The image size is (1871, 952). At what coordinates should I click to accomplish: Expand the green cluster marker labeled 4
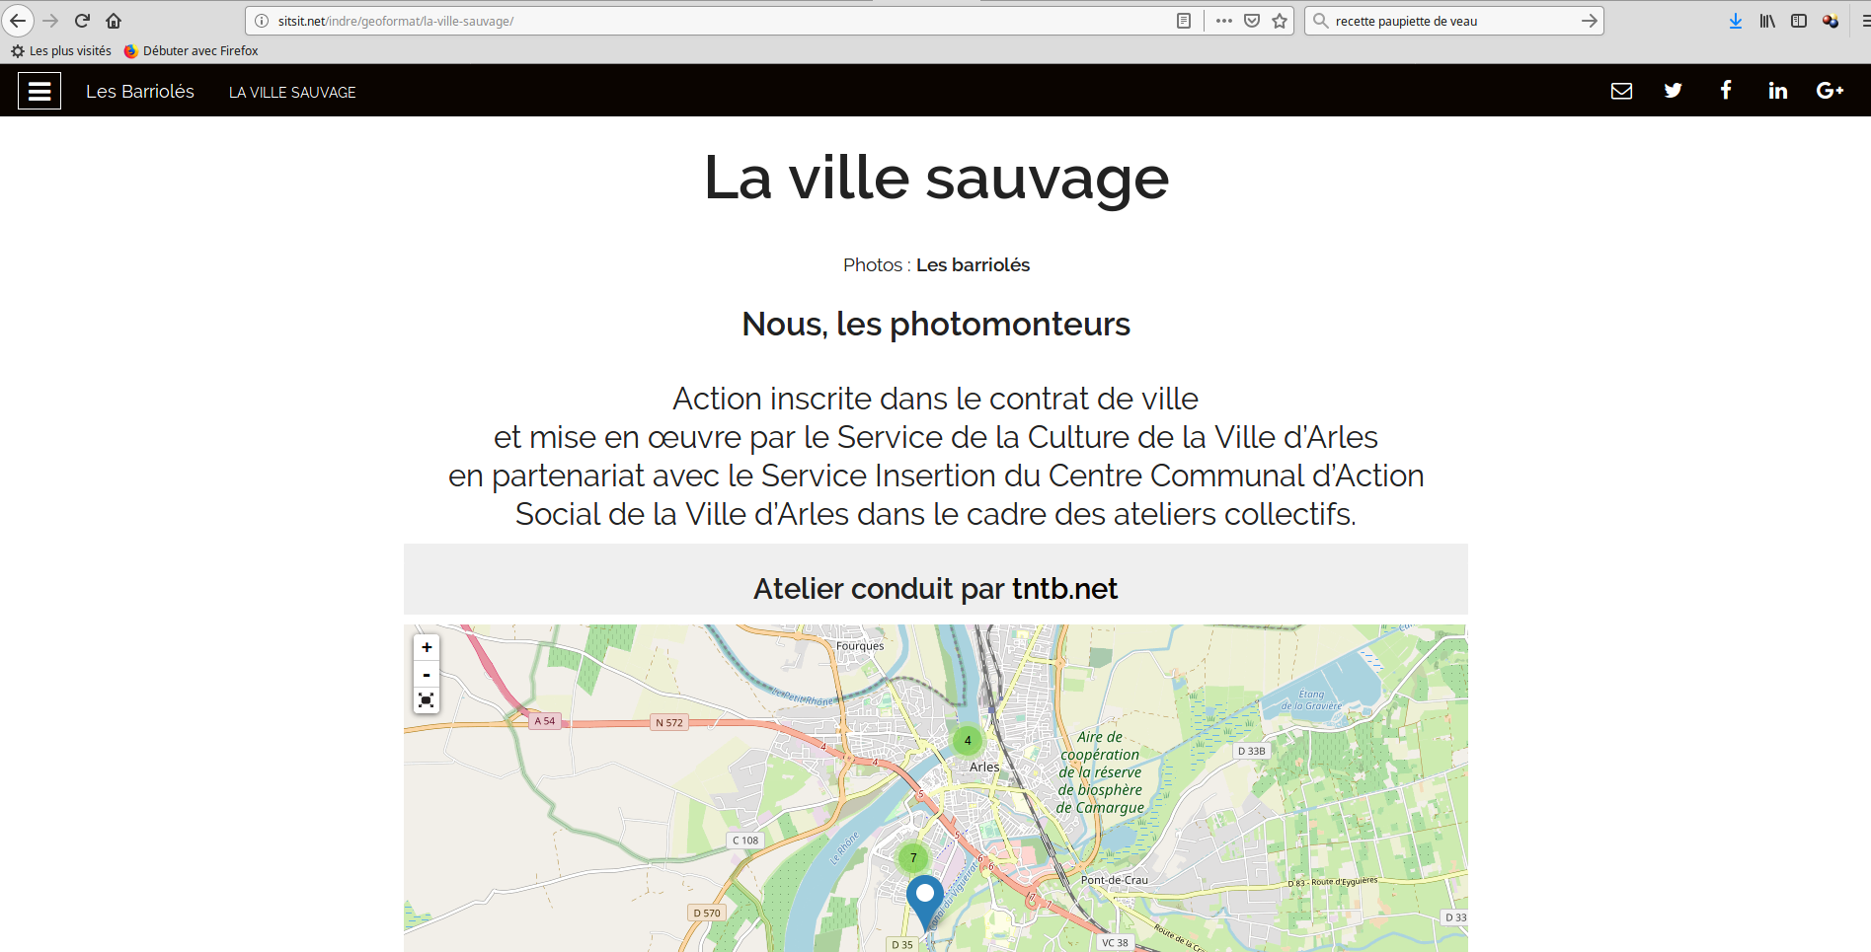point(968,741)
